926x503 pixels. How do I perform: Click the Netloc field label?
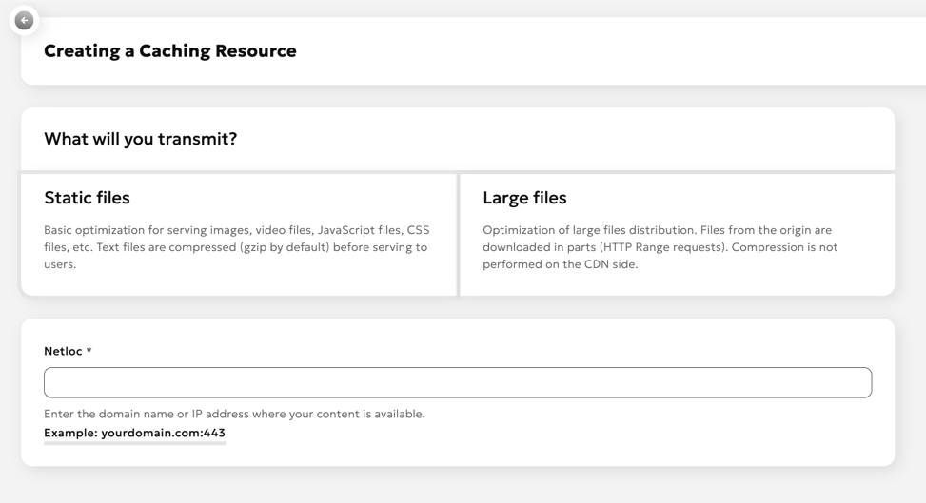(63, 351)
